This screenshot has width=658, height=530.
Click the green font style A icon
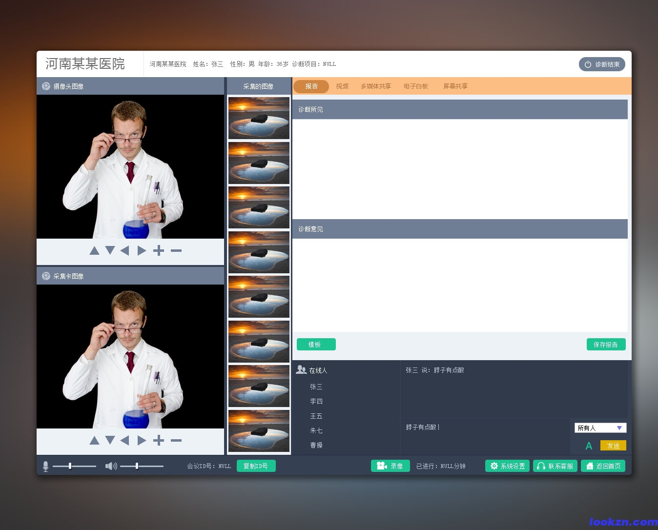[589, 446]
